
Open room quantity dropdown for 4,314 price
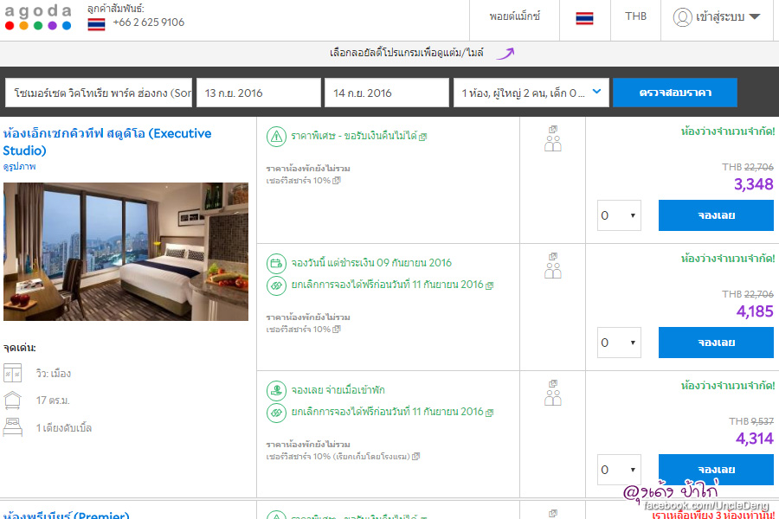[619, 470]
